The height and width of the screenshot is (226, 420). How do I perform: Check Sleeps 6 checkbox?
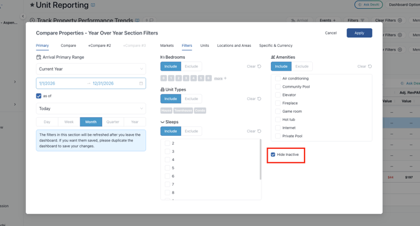click(167, 177)
